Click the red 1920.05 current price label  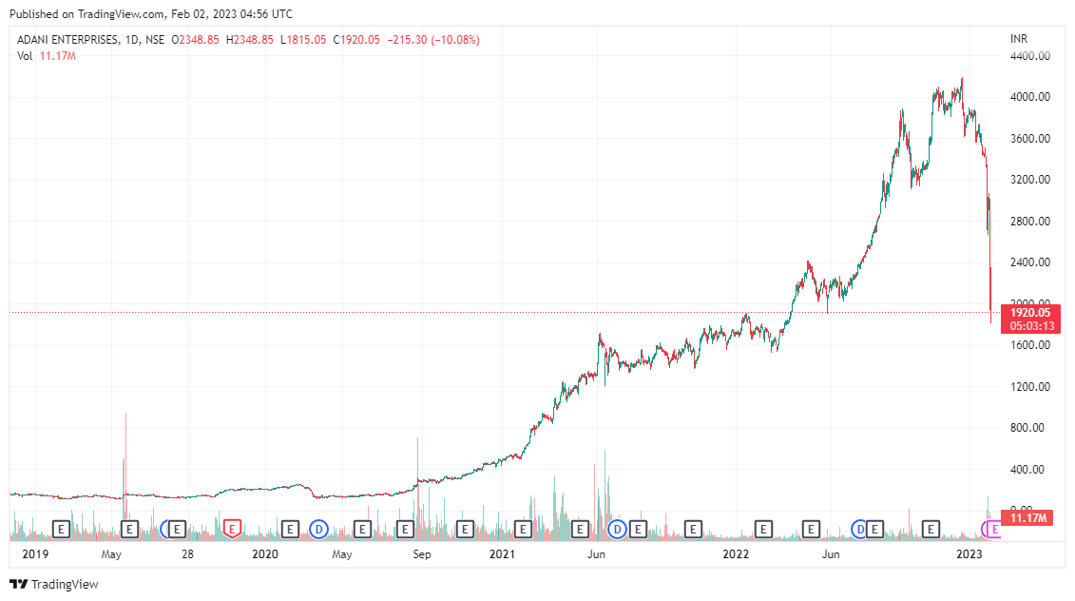(1030, 313)
